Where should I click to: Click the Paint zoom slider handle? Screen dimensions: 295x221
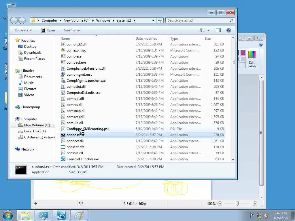237,203
